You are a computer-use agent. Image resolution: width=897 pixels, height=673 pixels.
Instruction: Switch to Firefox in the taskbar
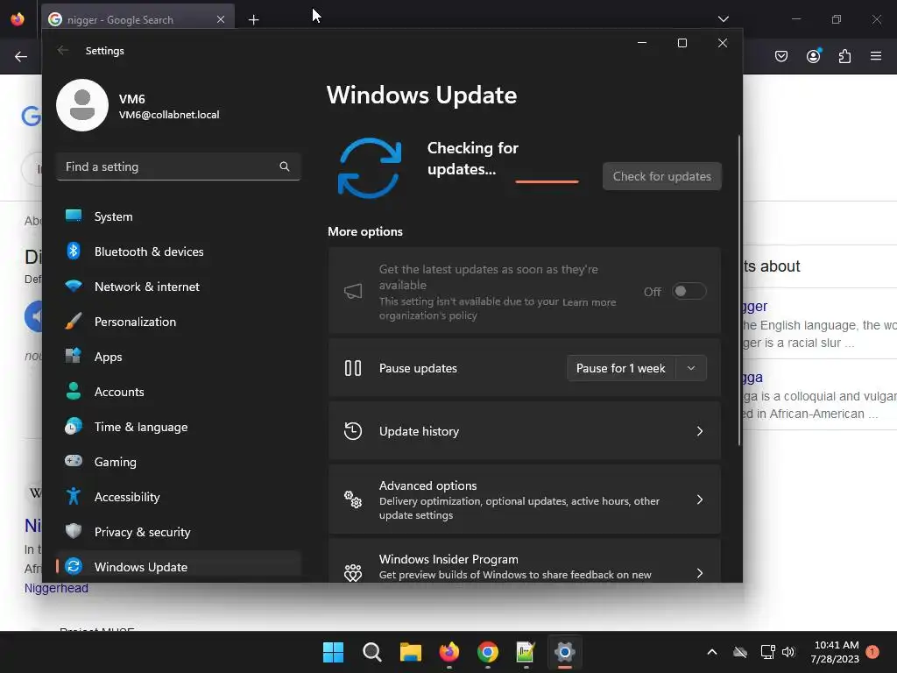click(449, 652)
